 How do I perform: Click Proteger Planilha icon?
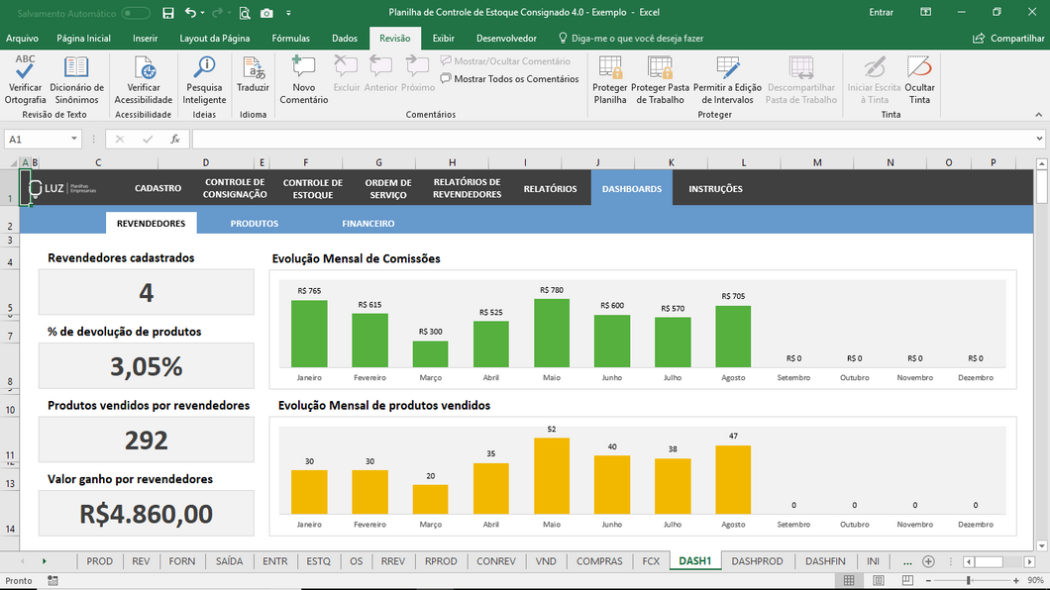609,79
